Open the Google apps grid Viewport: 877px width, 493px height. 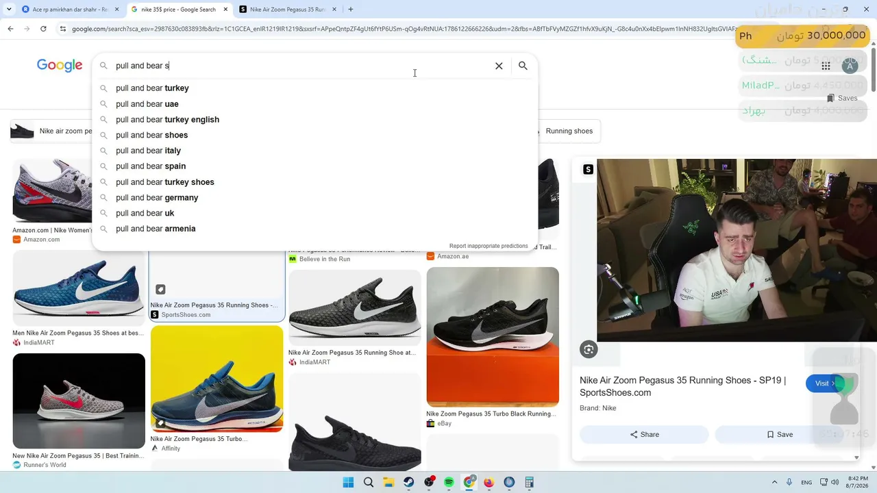click(x=826, y=66)
